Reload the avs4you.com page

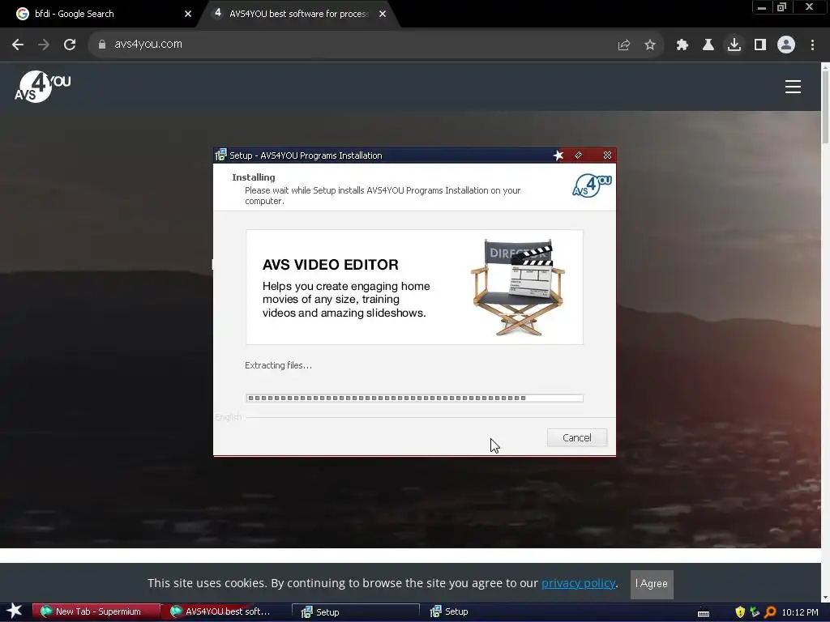pyautogui.click(x=70, y=45)
